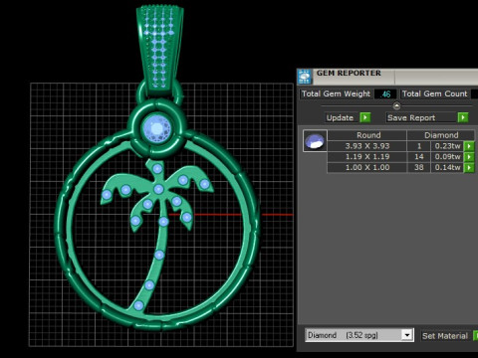Click the Diamond column header
478x358 pixels.
click(441, 135)
